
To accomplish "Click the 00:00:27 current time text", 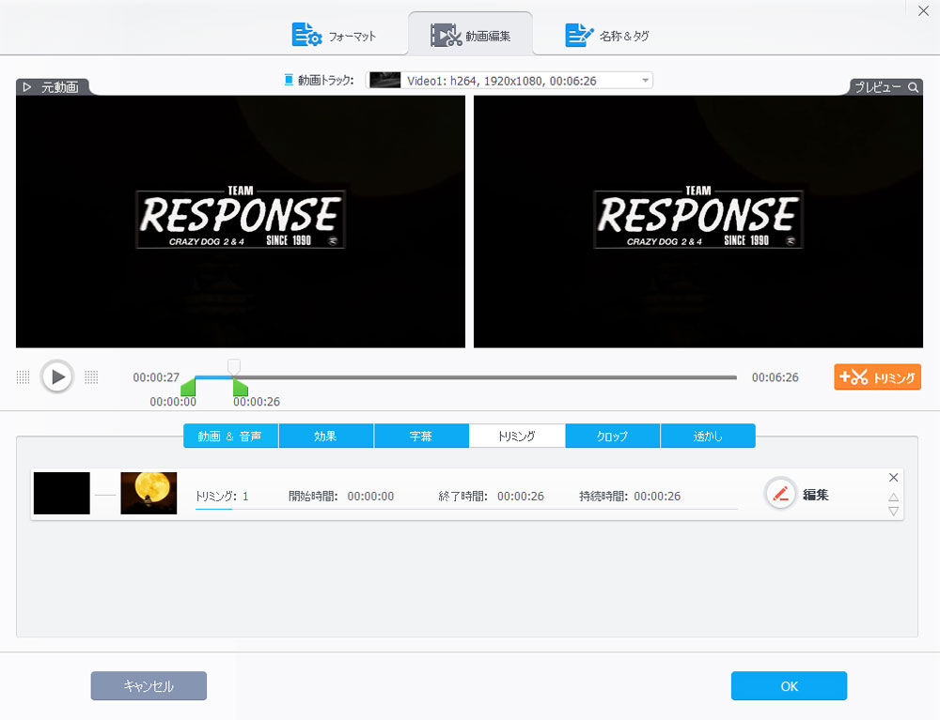I will pos(156,377).
